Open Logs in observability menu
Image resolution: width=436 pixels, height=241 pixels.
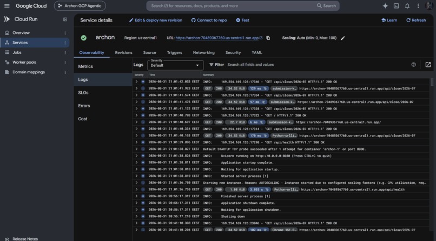(83, 79)
